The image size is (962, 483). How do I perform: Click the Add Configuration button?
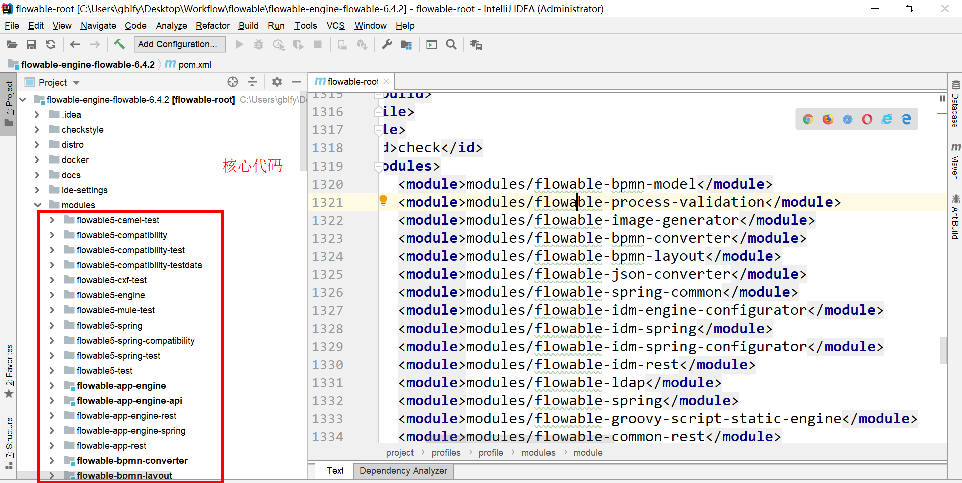point(180,44)
